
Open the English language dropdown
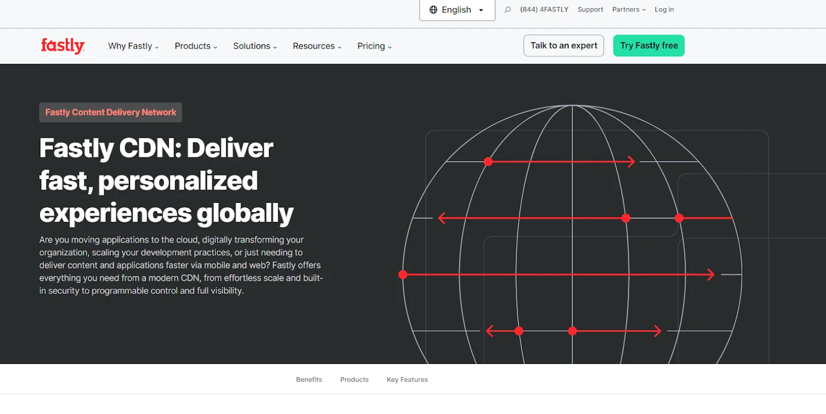457,10
